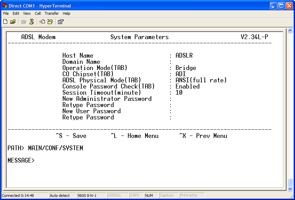The image size is (295, 200).
Task: Toggle the Capture indicator in the status bar
Action: point(168,195)
